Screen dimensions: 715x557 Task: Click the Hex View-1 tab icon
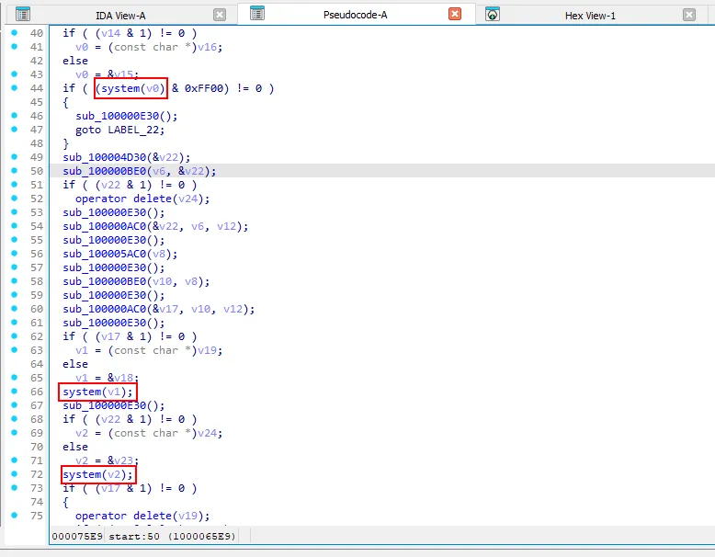pyautogui.click(x=493, y=15)
